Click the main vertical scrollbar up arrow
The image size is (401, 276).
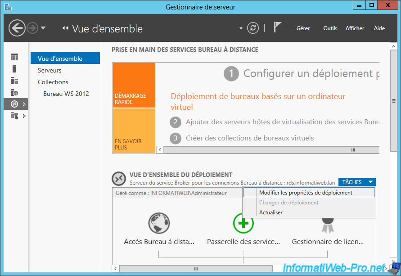(x=394, y=46)
